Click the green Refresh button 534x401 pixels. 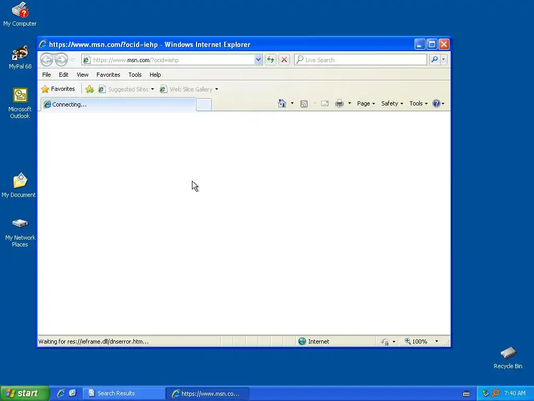[x=271, y=60]
